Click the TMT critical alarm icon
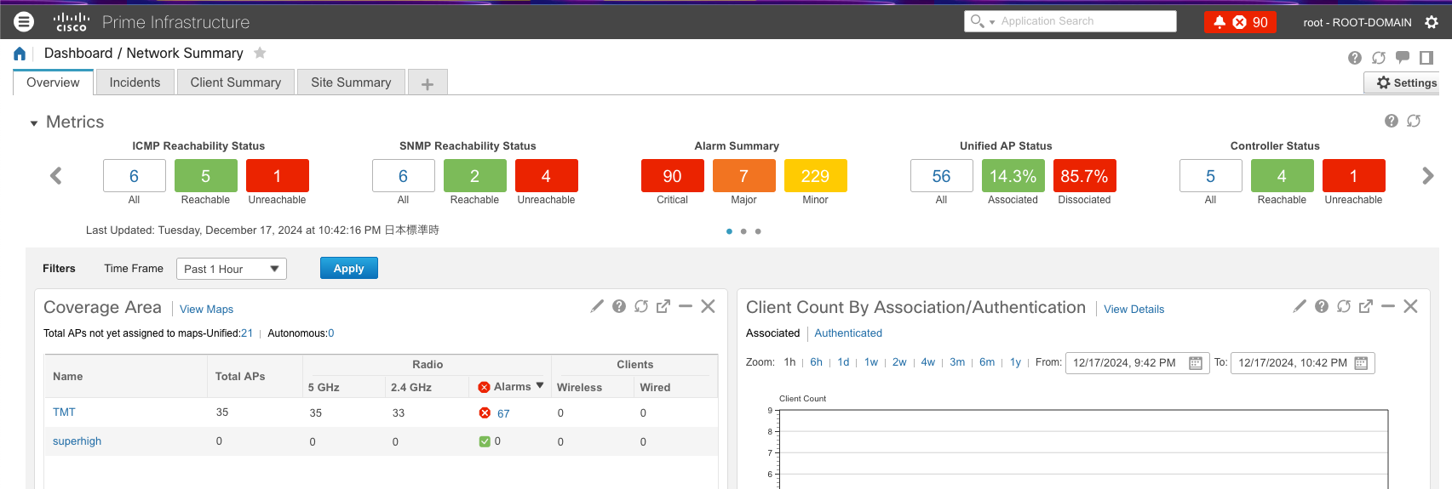 [485, 413]
